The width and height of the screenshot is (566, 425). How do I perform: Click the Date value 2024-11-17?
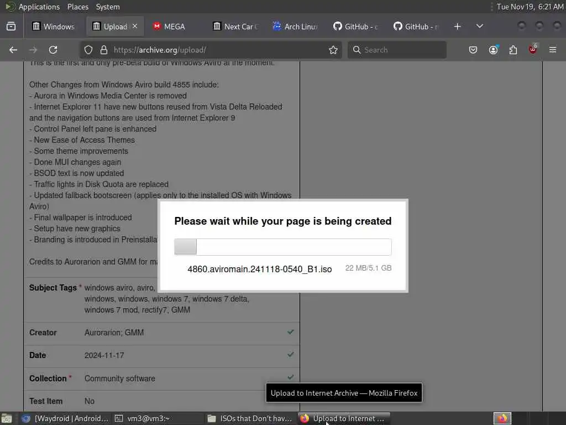tap(104, 355)
